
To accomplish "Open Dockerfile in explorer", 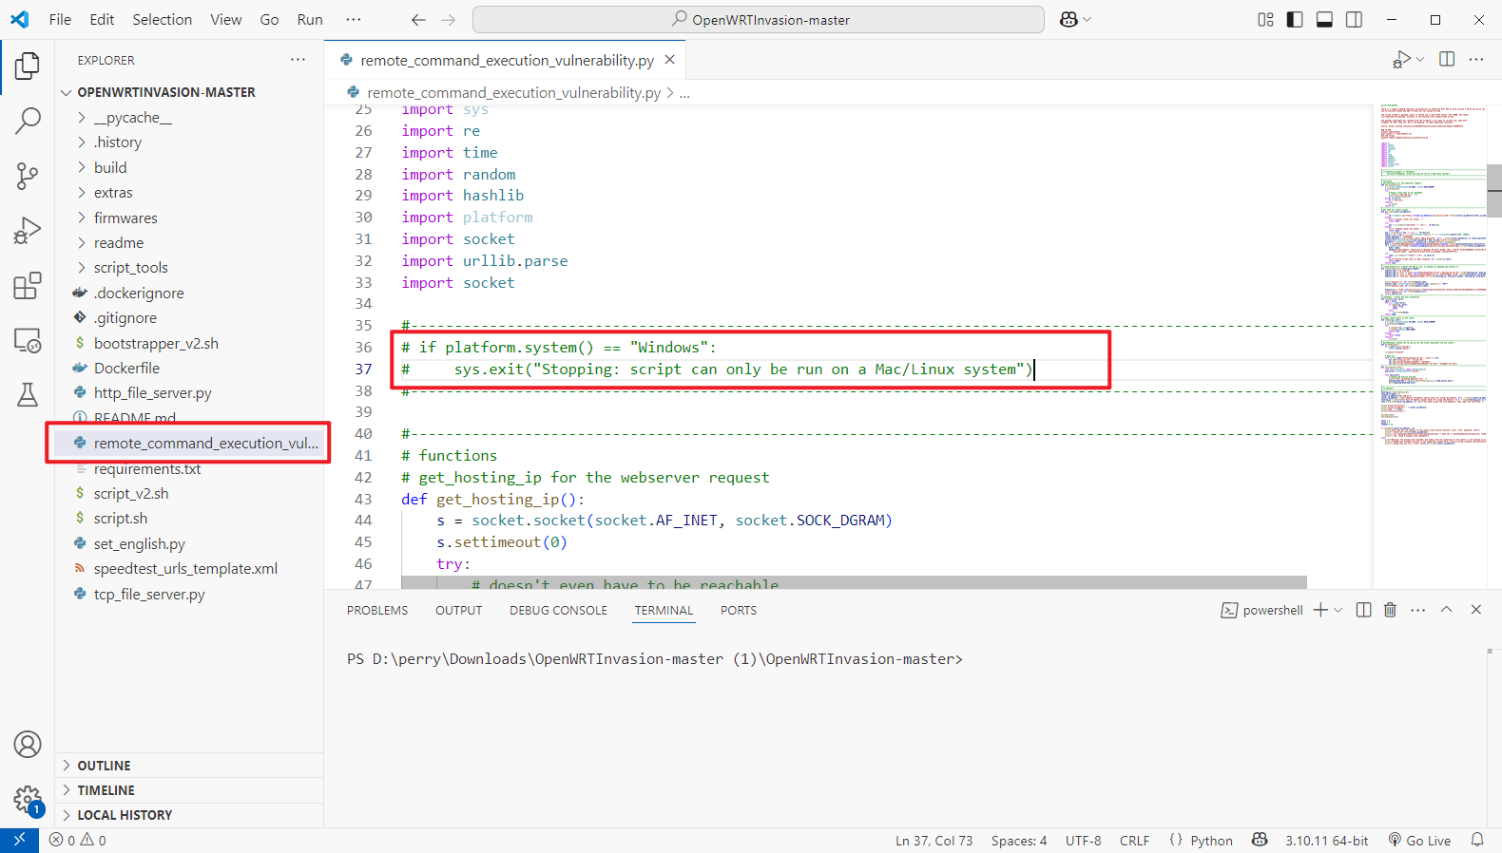I will click(x=189, y=369).
